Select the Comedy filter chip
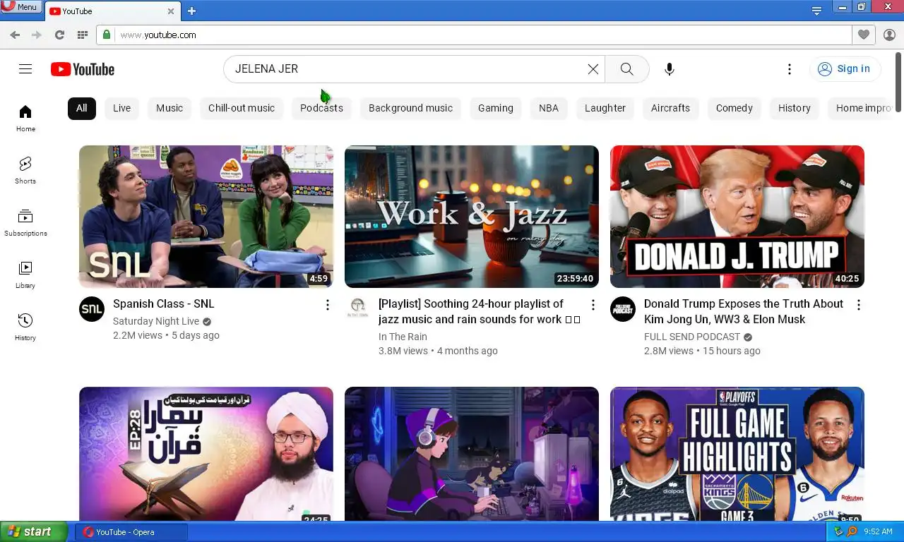Image resolution: width=904 pixels, height=542 pixels. (734, 108)
